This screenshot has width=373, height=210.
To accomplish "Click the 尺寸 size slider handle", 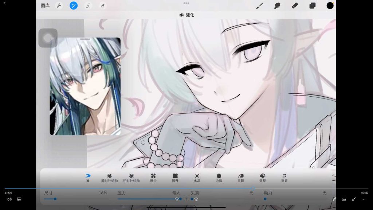I will pyautogui.click(x=55, y=199).
